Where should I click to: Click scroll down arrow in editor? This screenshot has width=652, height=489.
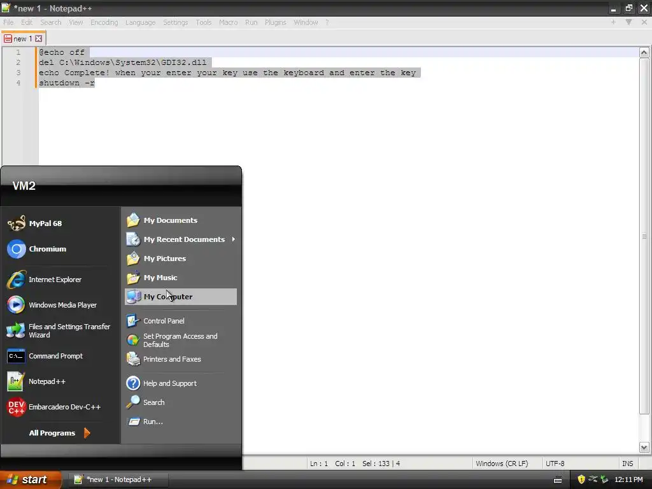coord(644,448)
